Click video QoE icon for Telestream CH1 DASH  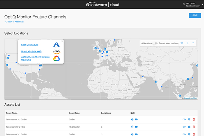click(x=136, y=134)
